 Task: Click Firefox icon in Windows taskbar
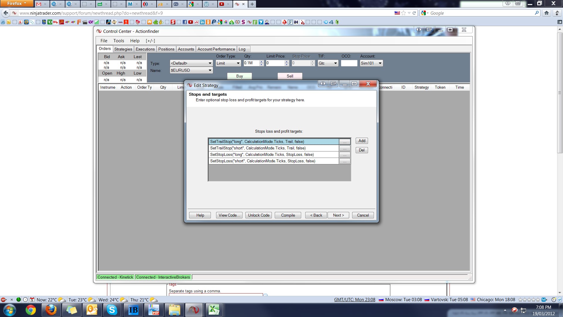(51, 310)
